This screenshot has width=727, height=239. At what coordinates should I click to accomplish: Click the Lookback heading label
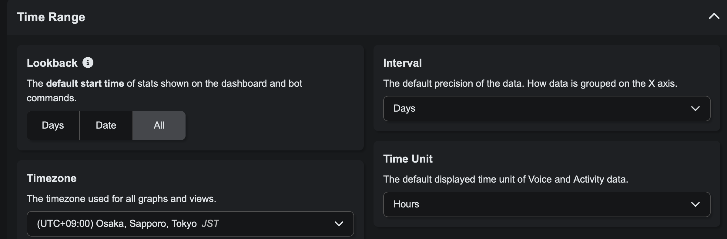coord(52,63)
